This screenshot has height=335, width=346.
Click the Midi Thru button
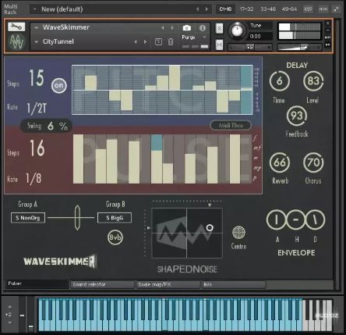231,126
